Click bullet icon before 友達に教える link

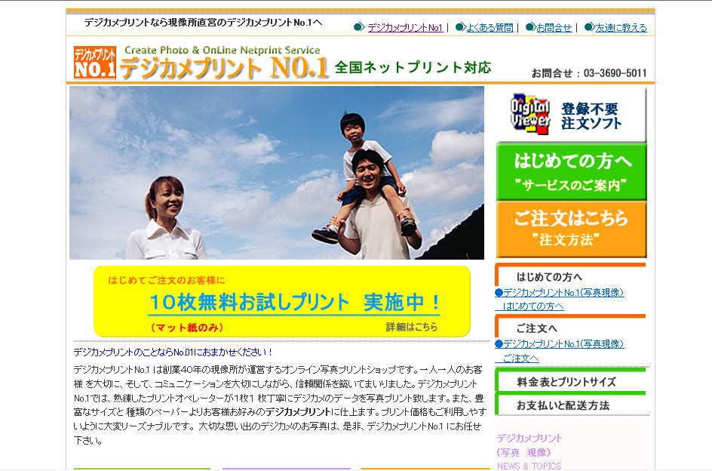tap(589, 27)
